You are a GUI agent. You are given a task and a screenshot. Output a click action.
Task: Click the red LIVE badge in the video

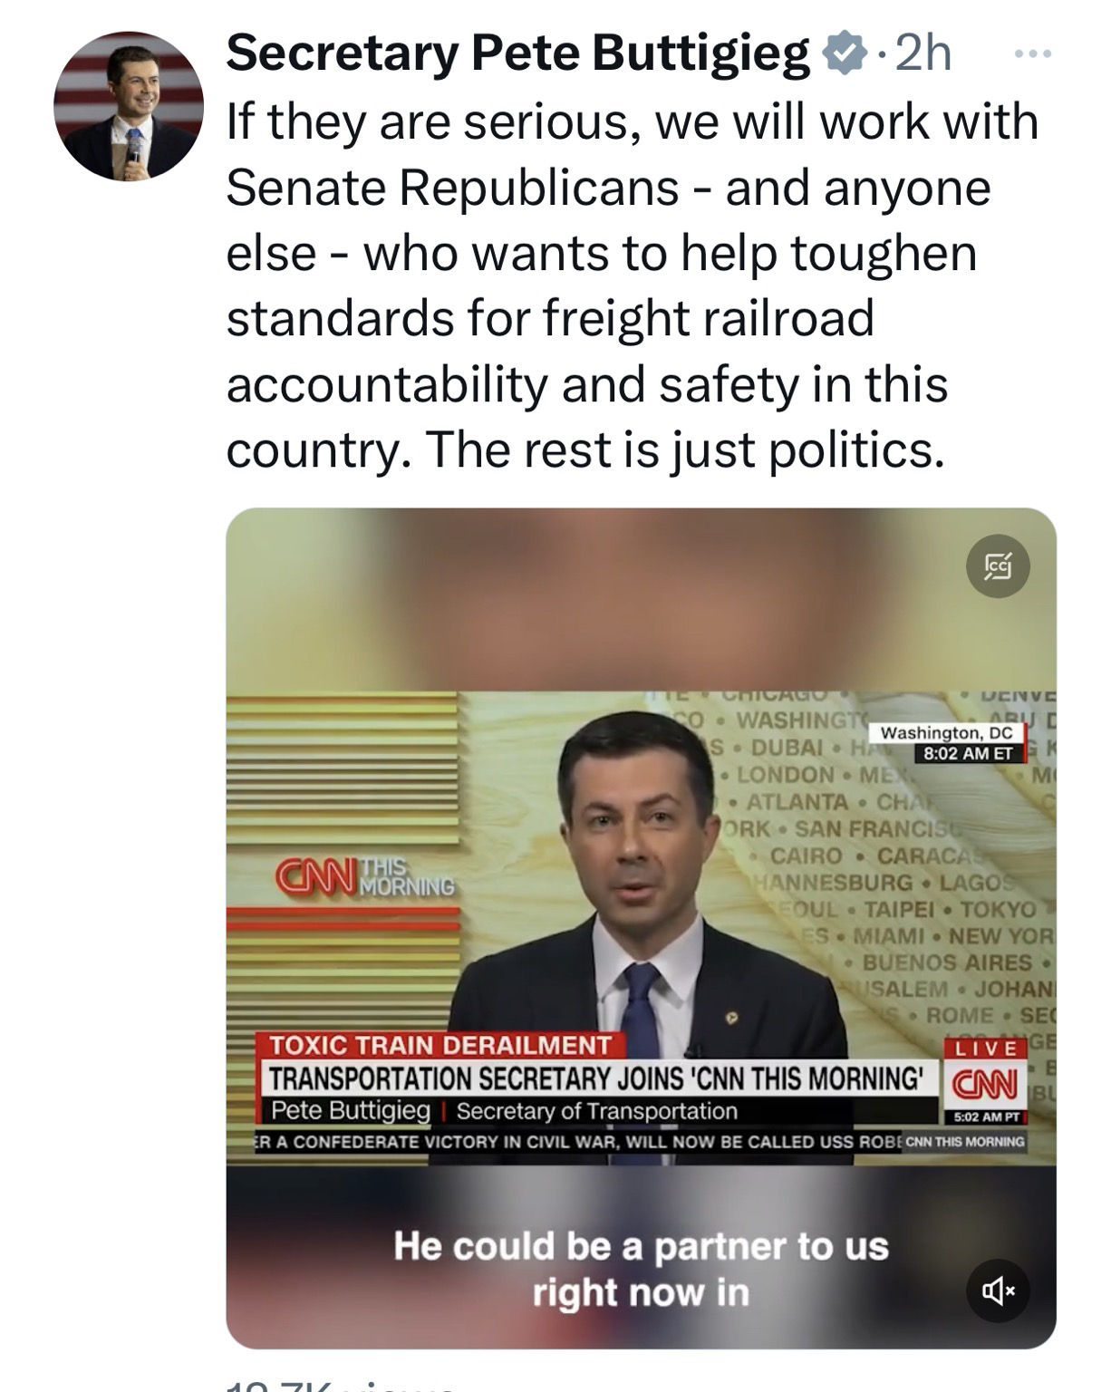click(987, 1048)
